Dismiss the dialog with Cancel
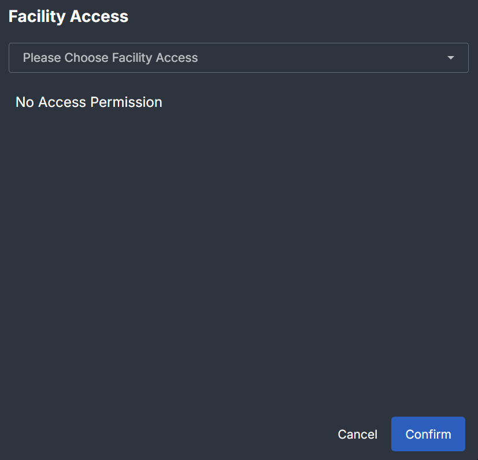 tap(357, 434)
